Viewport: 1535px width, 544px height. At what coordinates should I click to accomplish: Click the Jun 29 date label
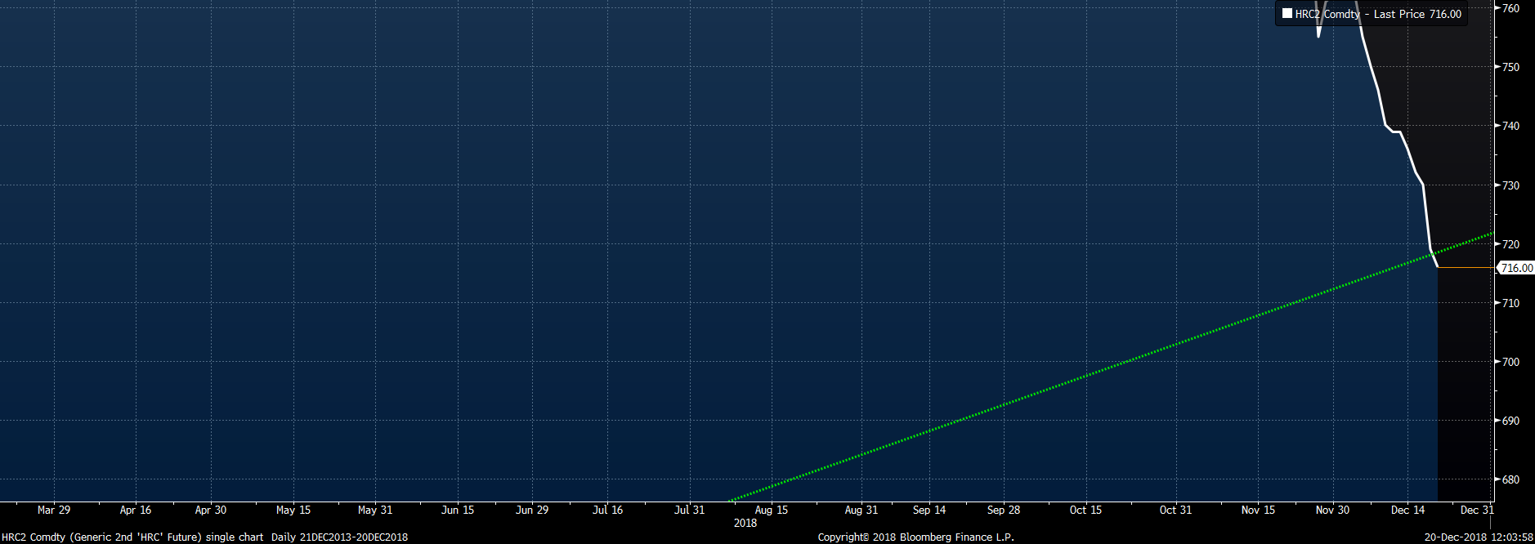[x=532, y=510]
